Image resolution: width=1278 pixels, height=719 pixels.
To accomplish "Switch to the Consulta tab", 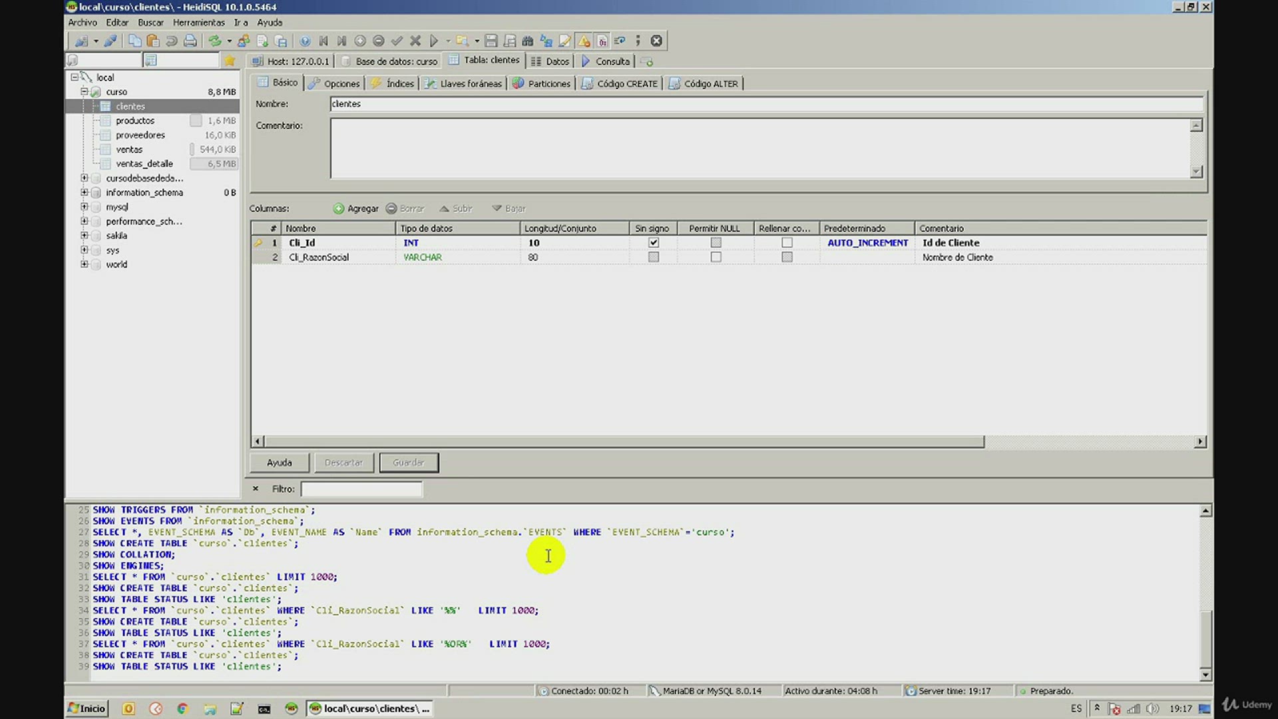I will tap(606, 61).
